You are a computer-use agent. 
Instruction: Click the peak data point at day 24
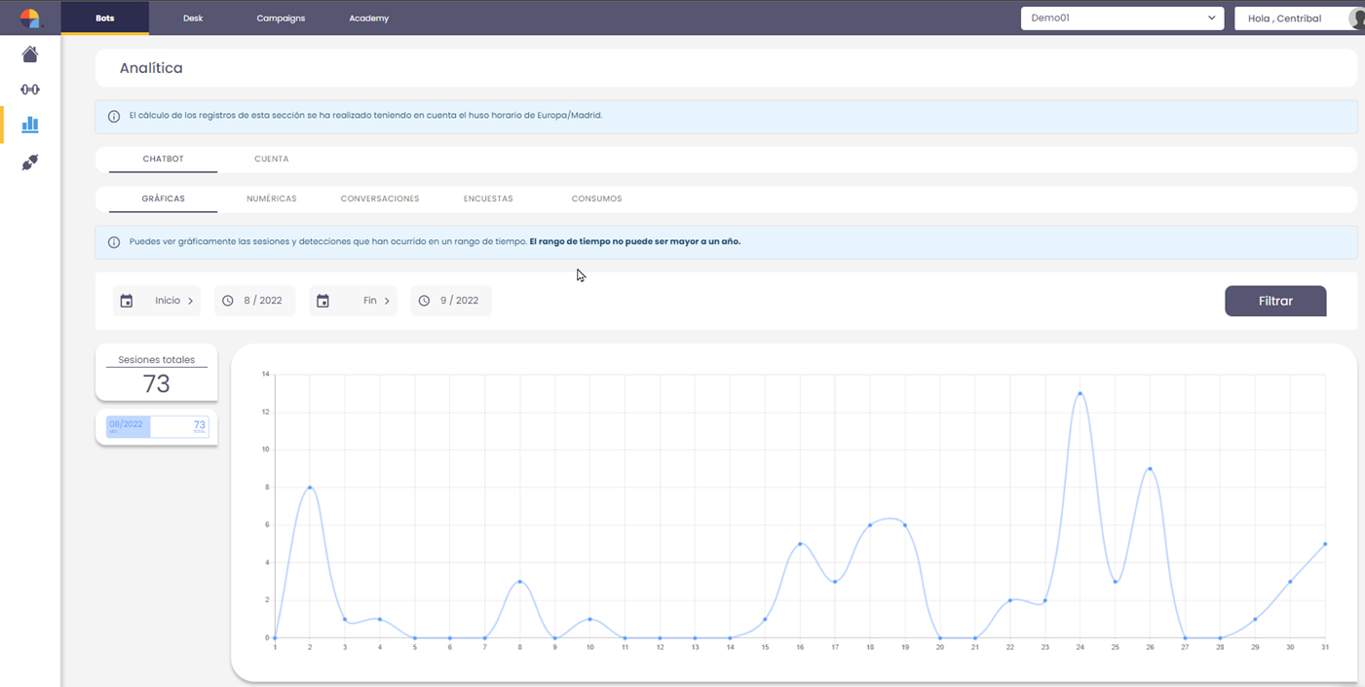pyautogui.click(x=1080, y=394)
